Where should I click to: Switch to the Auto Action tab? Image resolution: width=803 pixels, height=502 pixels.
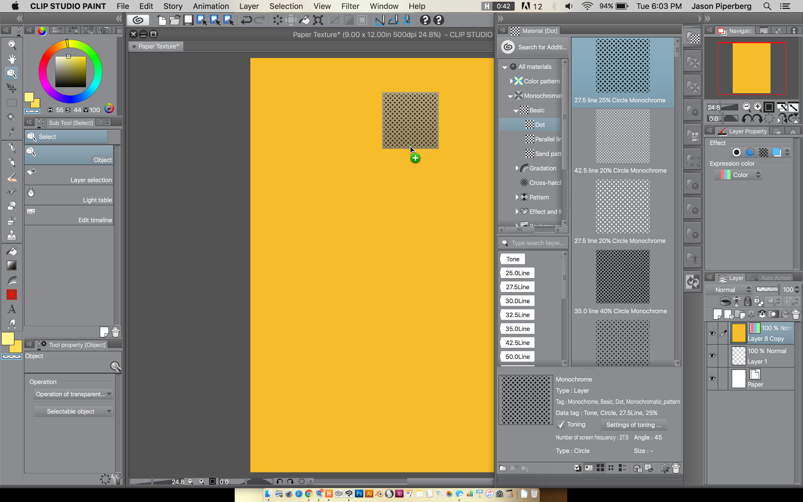click(x=773, y=278)
